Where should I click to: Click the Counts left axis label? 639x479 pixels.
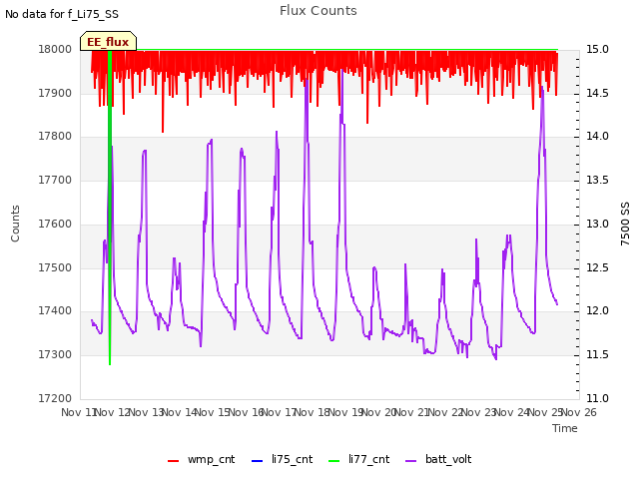click(15, 224)
